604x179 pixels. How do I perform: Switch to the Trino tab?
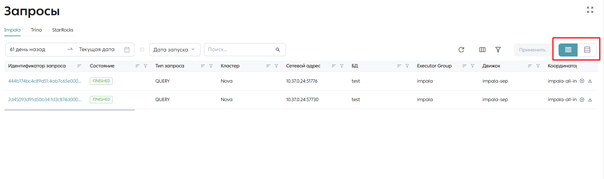(36, 30)
